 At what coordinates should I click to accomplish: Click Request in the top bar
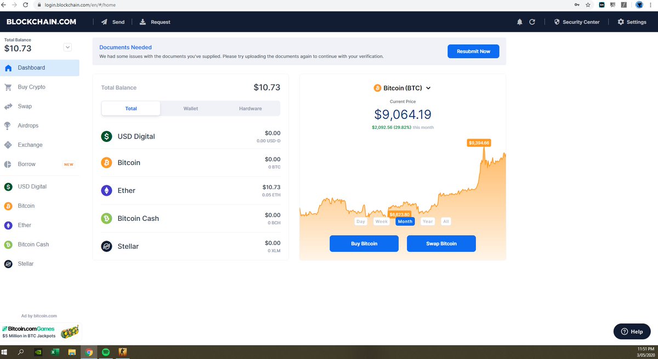tap(155, 22)
